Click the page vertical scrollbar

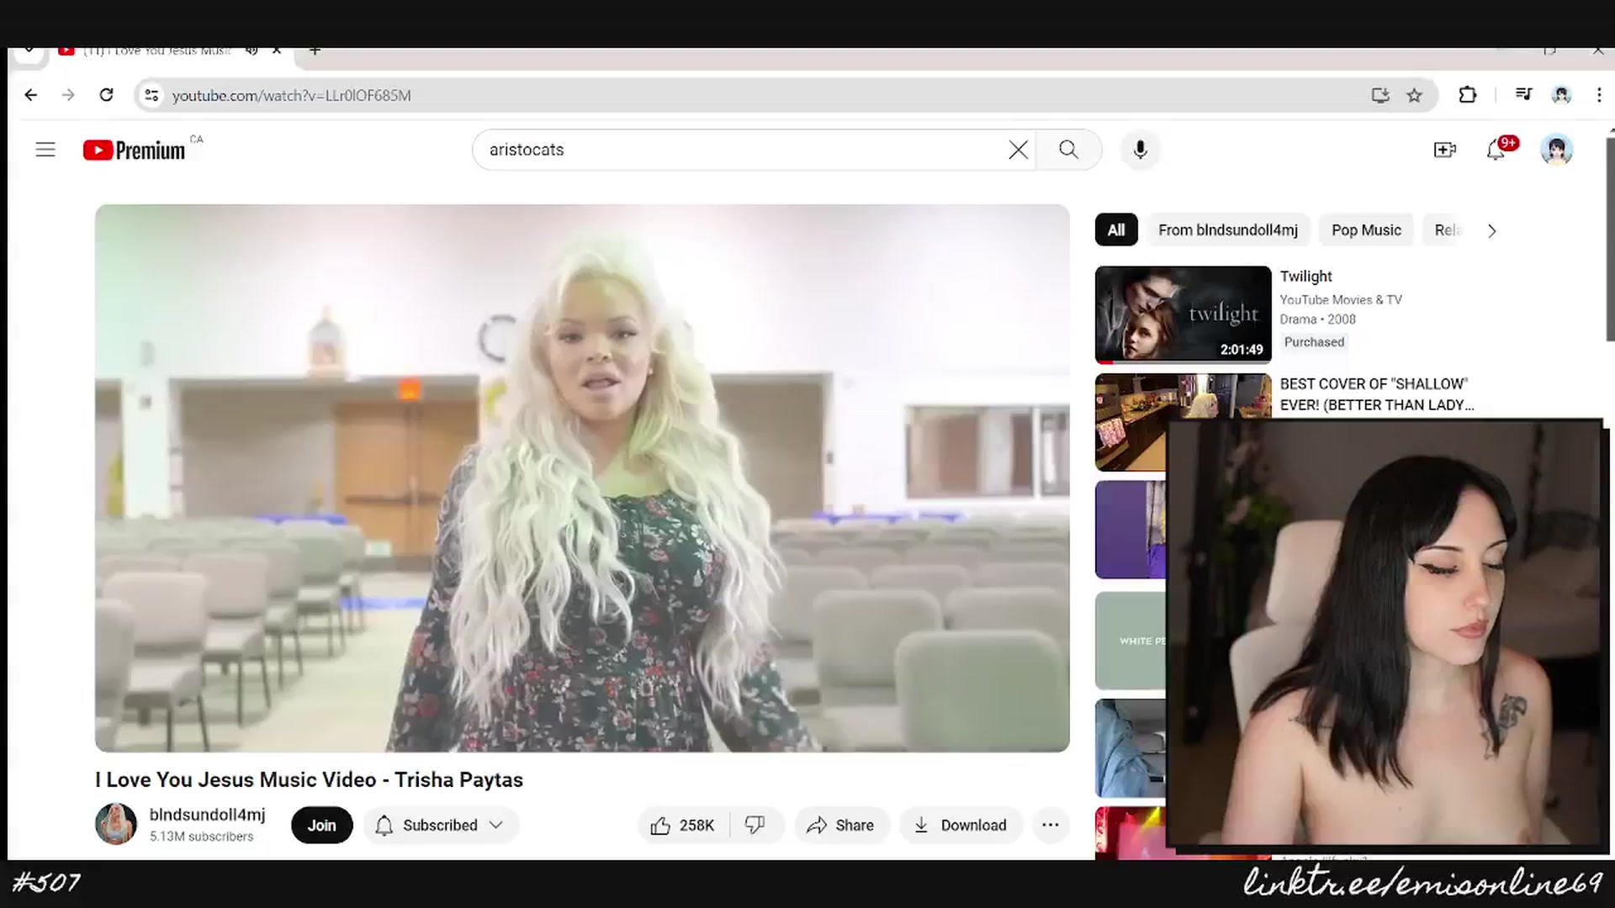1610,240
